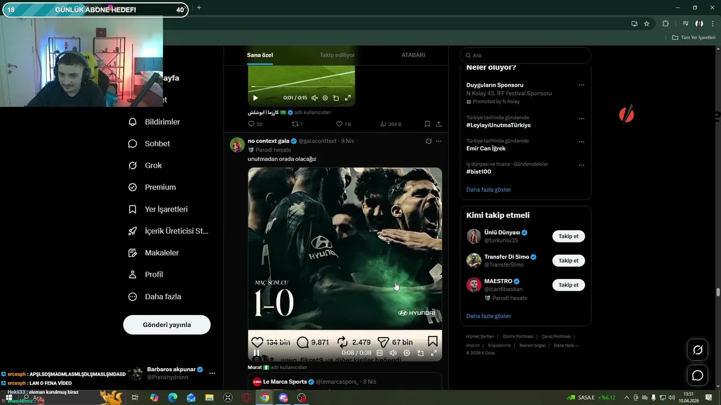Open the #LeylayıUnutmaTürkiye trend
This screenshot has width=721, height=405.
[x=499, y=125]
